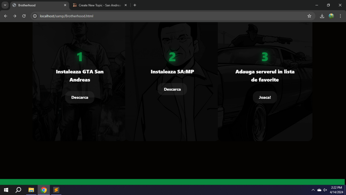Click the Joaca! button
This screenshot has height=195, width=346.
click(265, 97)
